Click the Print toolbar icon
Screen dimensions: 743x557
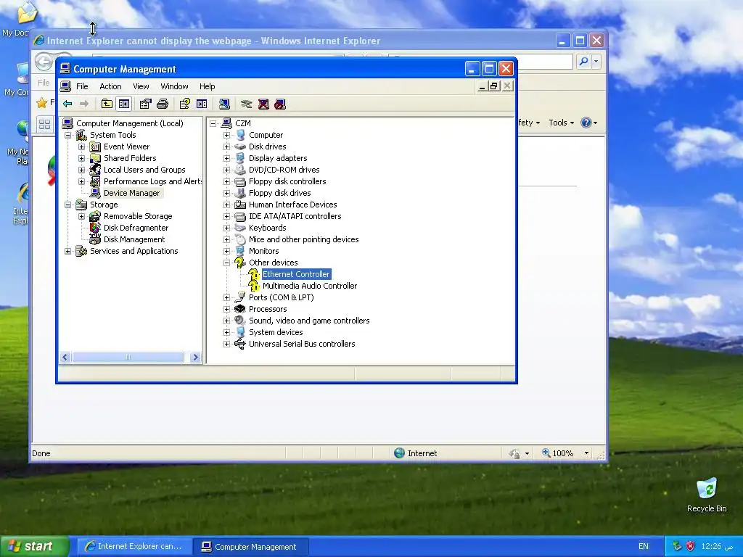[x=163, y=104]
